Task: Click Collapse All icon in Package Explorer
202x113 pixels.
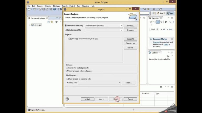Action: coord(49,22)
